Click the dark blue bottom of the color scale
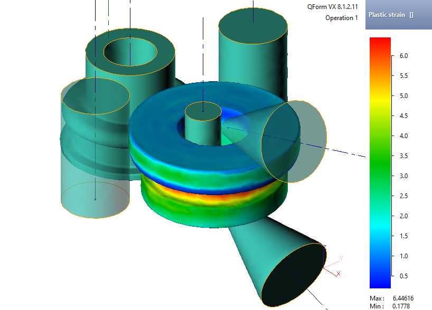 (x=380, y=270)
